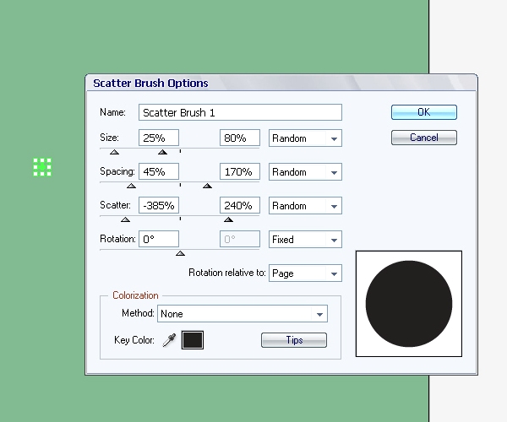Open the Rotation method Fixed dropdown
The height and width of the screenshot is (422, 507).
click(x=305, y=240)
